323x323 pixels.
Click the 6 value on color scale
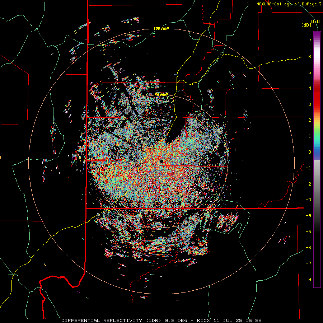pyautogui.click(x=310, y=56)
